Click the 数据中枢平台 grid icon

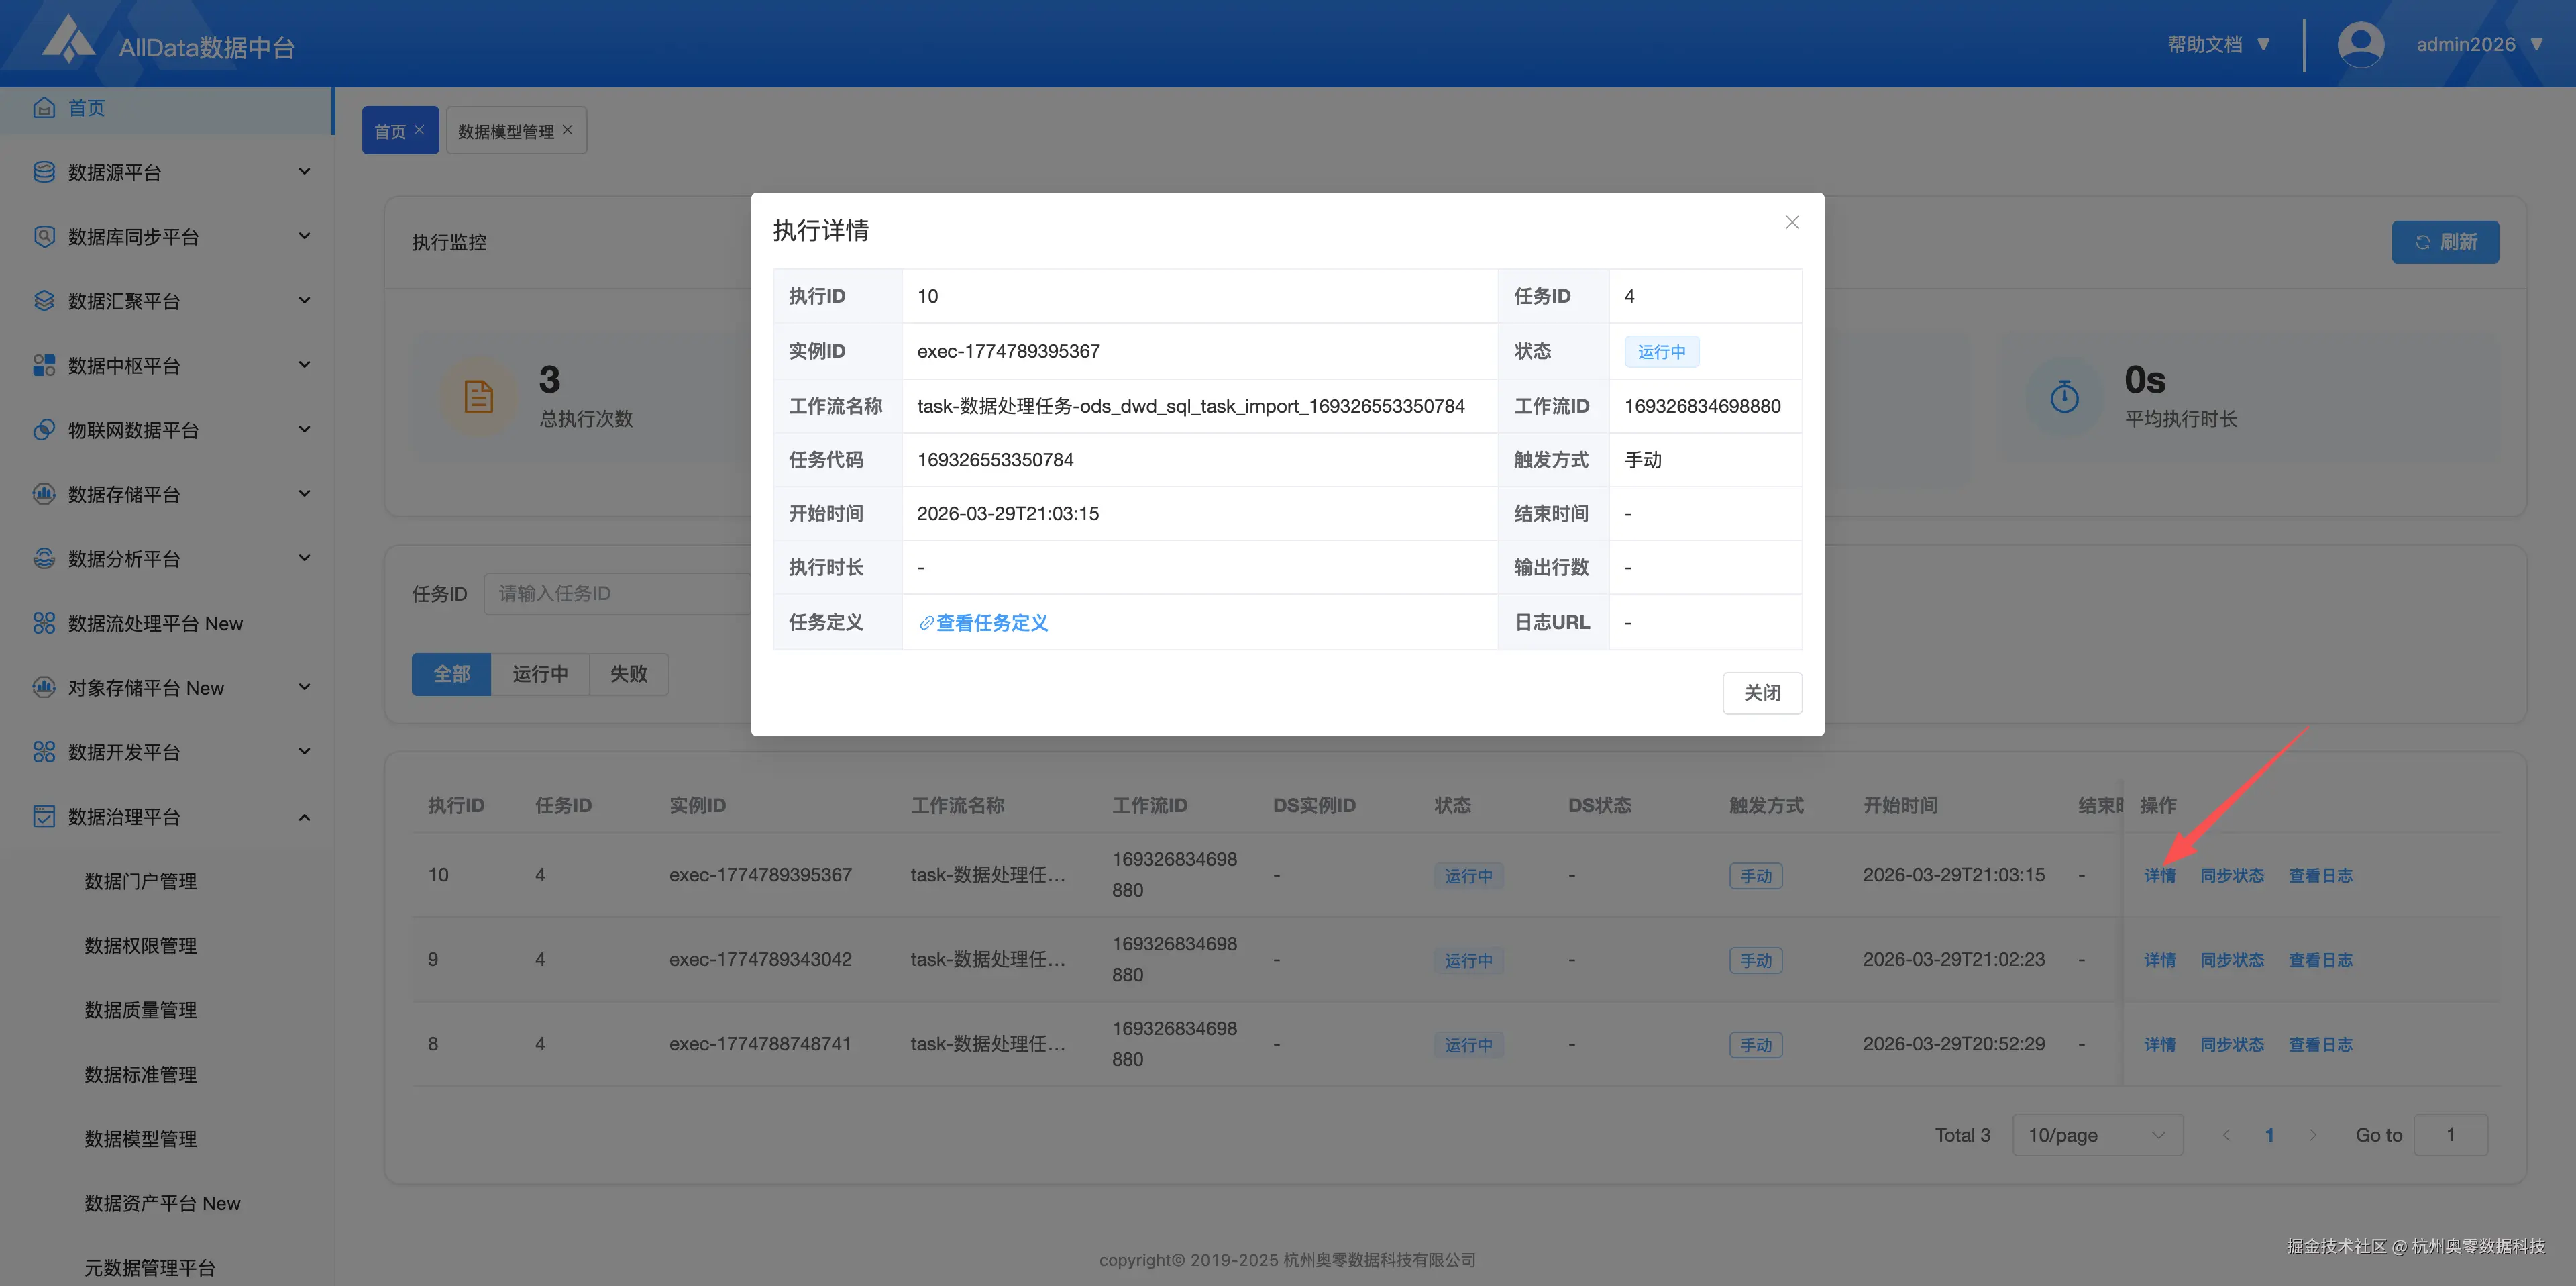[x=43, y=365]
